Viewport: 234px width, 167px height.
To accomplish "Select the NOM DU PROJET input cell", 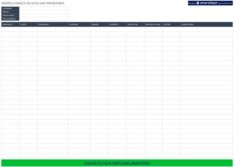I will pyautogui.click(x=44, y=15).
